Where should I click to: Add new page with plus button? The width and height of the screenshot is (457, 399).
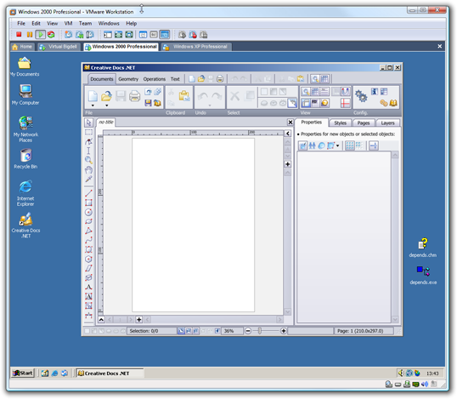coord(139,320)
